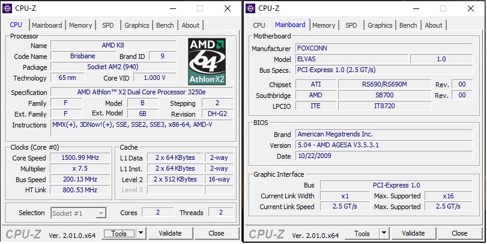
Task: Switch to CPU tab in left window
Action: 16,25
